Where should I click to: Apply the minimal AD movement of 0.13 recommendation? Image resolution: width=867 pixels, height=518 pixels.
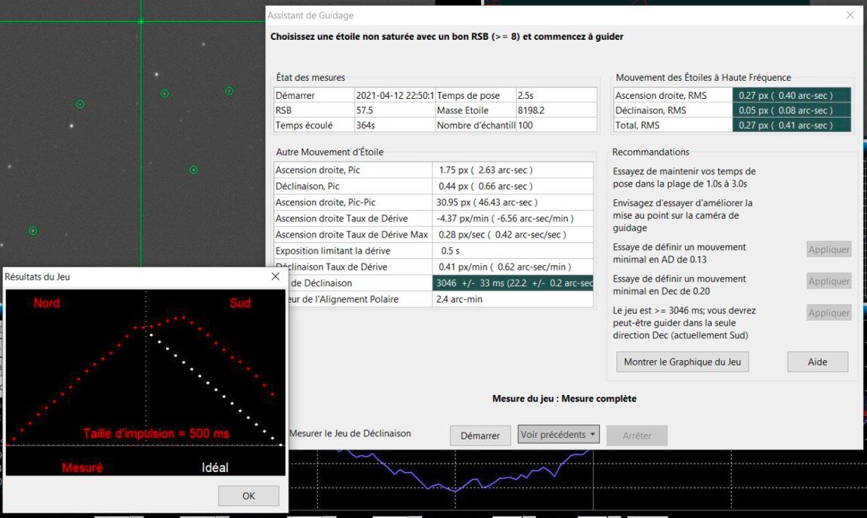828,249
